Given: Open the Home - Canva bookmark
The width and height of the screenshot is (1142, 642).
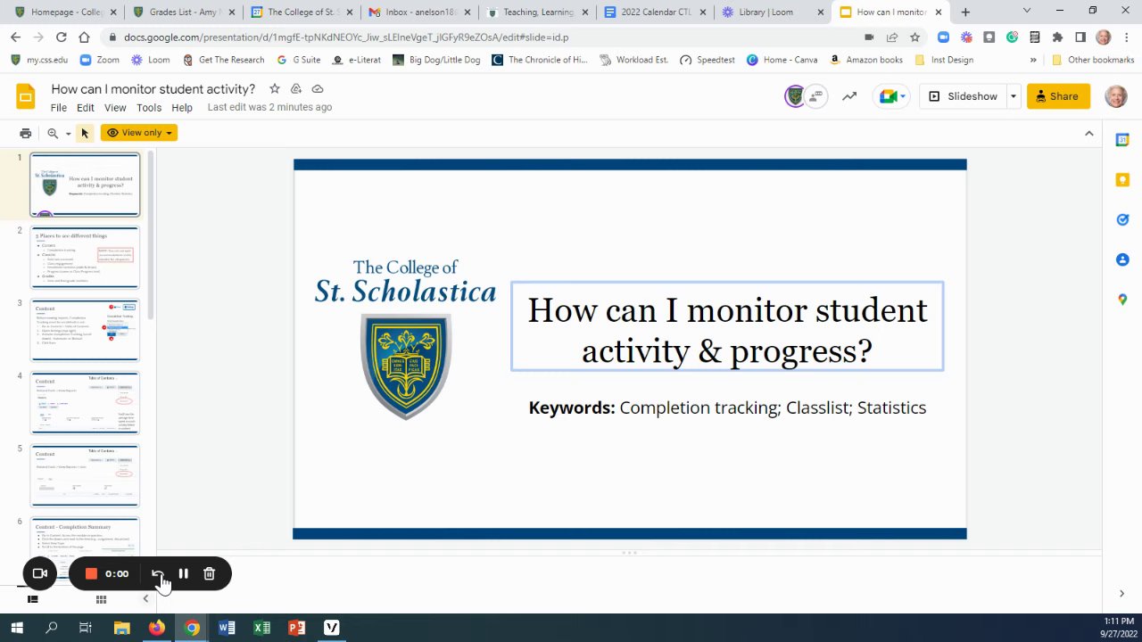Looking at the screenshot, I should 782,60.
